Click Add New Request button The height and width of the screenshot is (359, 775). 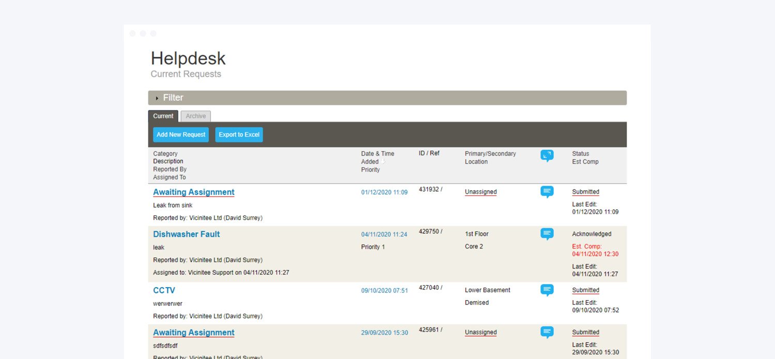181,135
